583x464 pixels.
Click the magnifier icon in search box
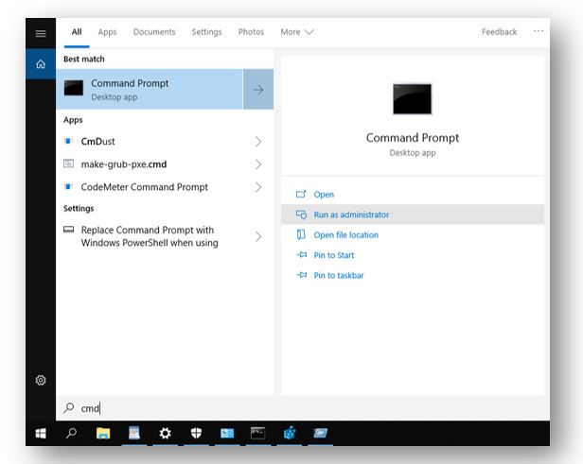tap(69, 408)
